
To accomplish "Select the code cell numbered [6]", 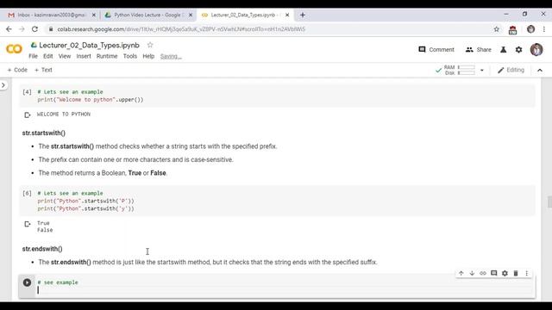I will (278, 201).
